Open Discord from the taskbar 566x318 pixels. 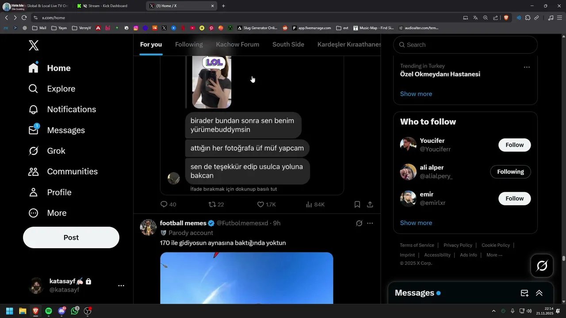[x=61, y=311]
